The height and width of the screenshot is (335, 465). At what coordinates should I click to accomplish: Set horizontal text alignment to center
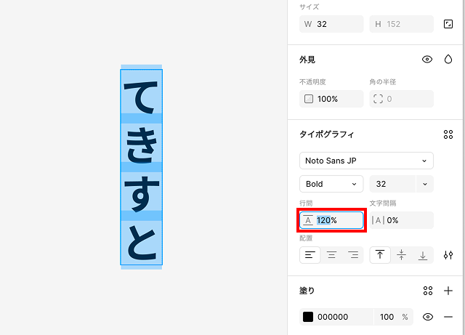331,255
